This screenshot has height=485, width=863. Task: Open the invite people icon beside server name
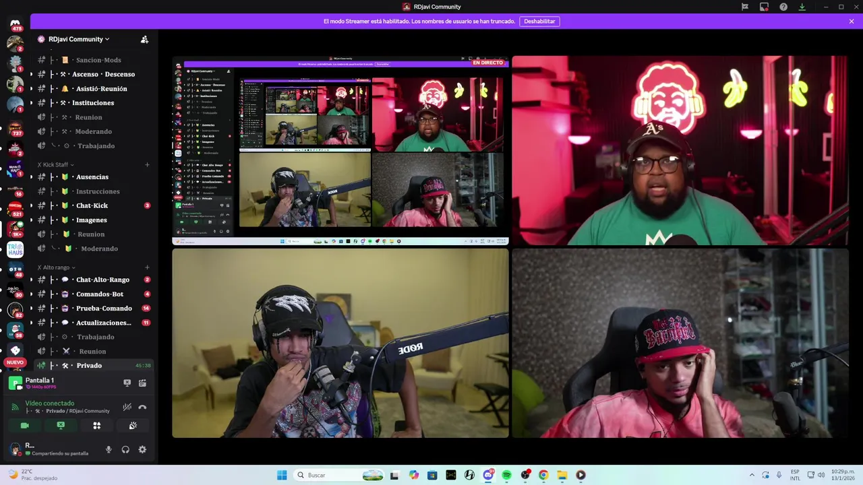(144, 39)
